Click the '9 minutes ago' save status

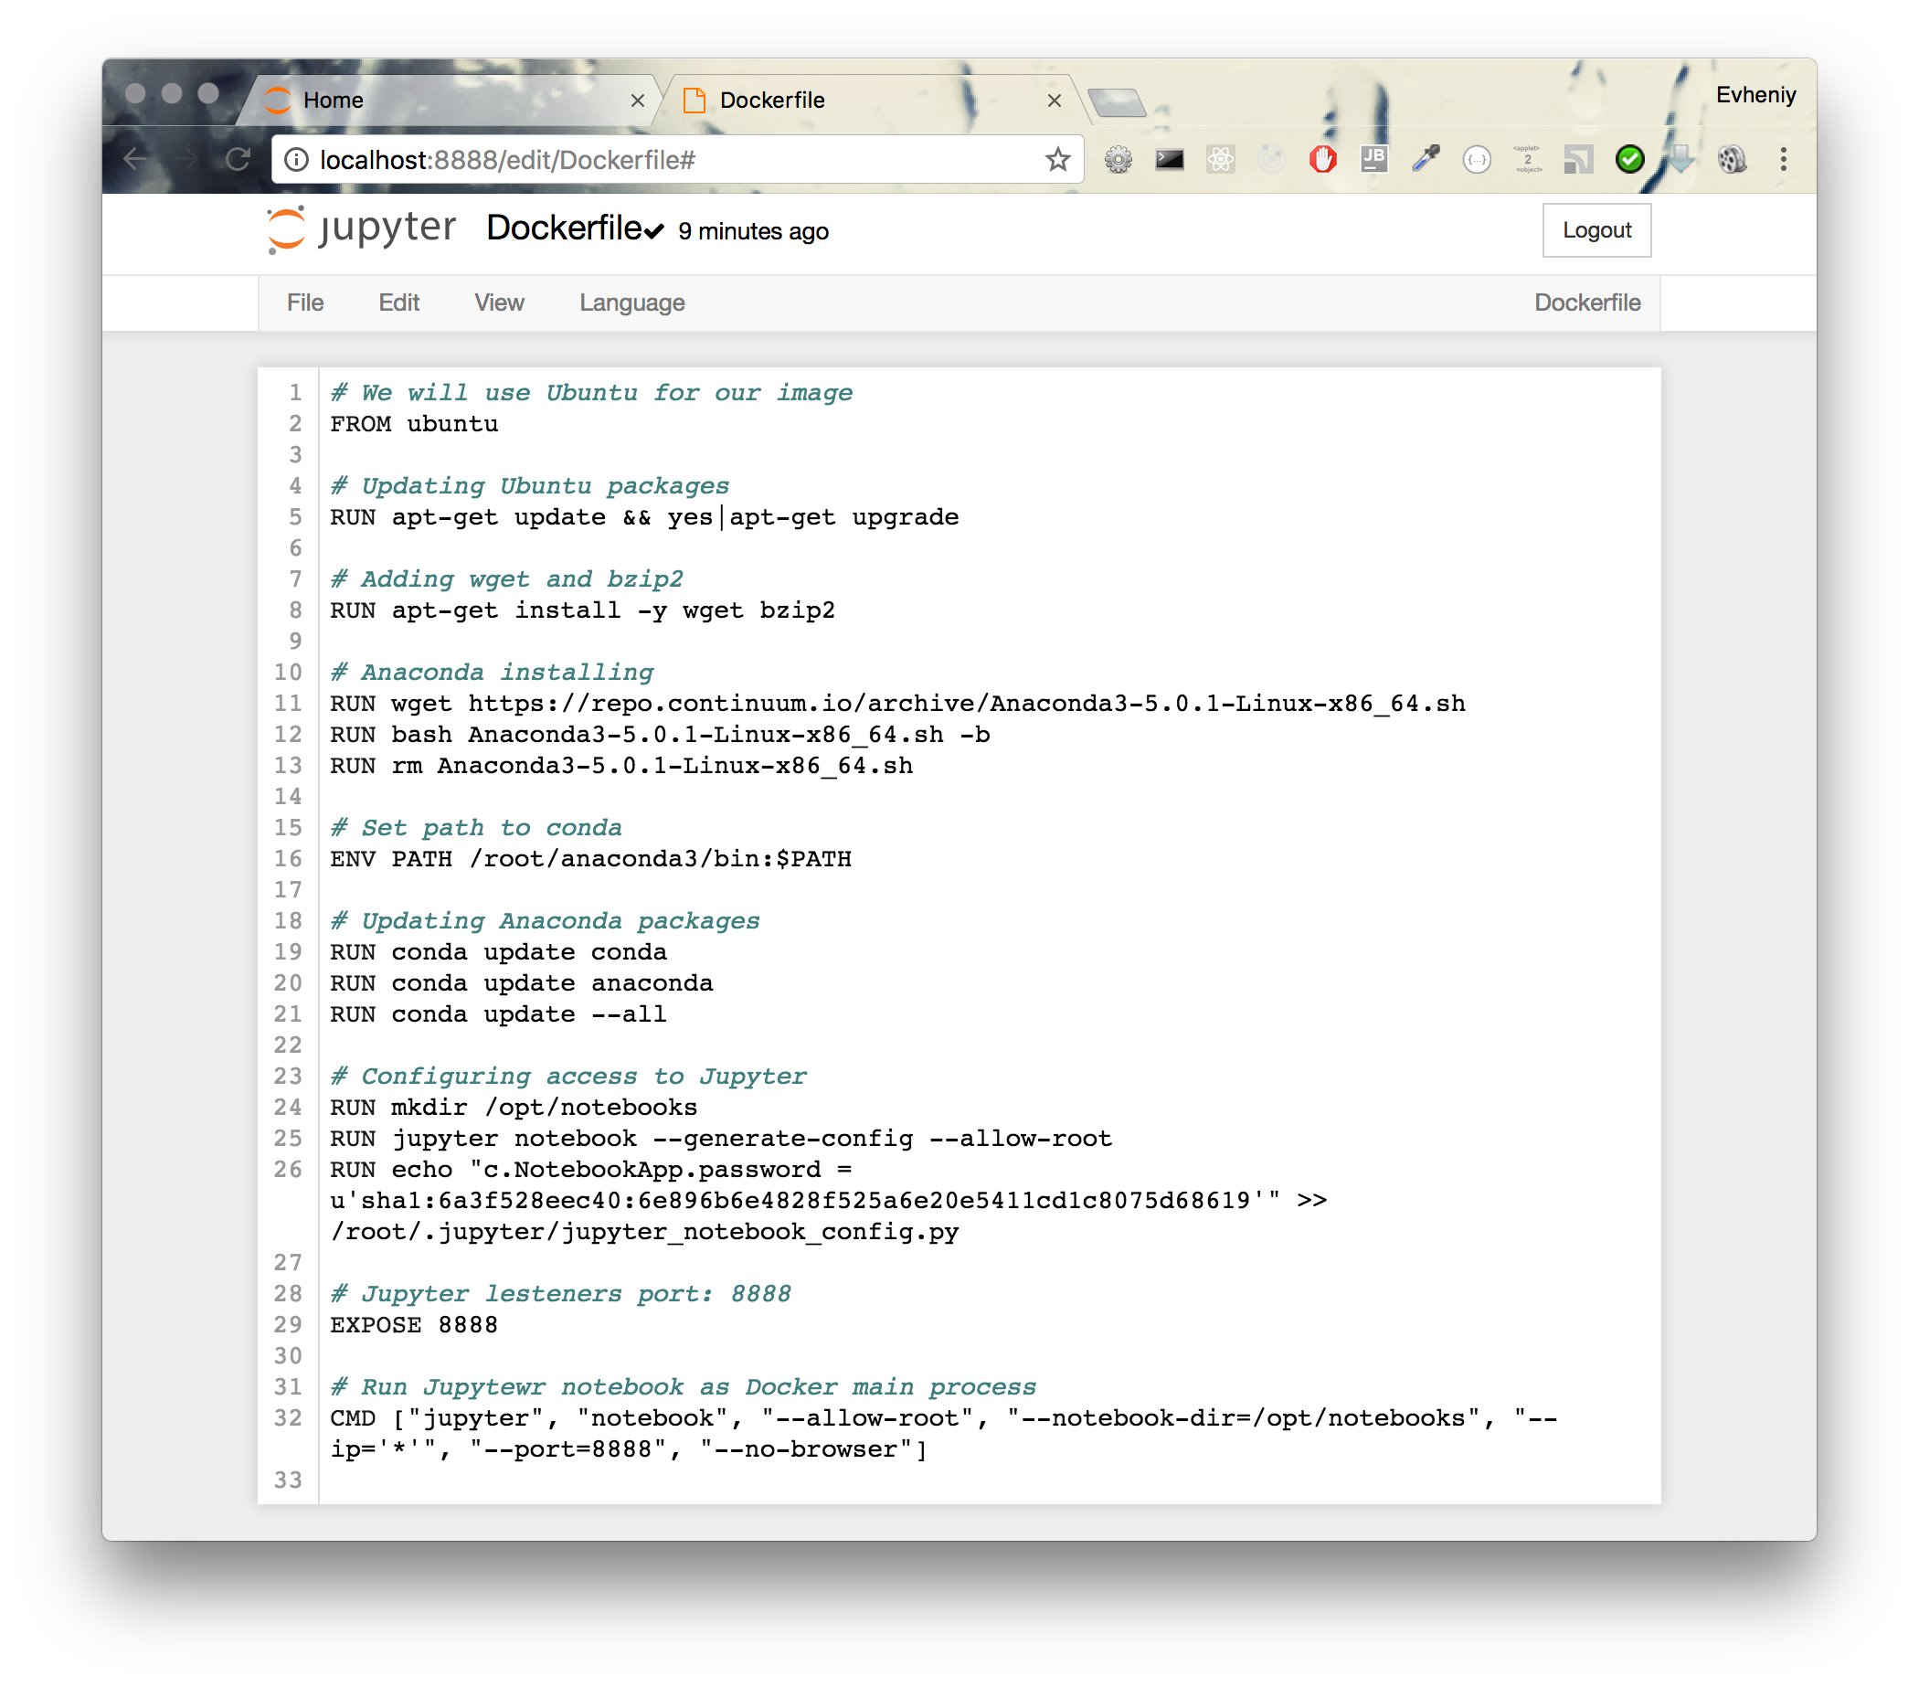click(x=753, y=231)
